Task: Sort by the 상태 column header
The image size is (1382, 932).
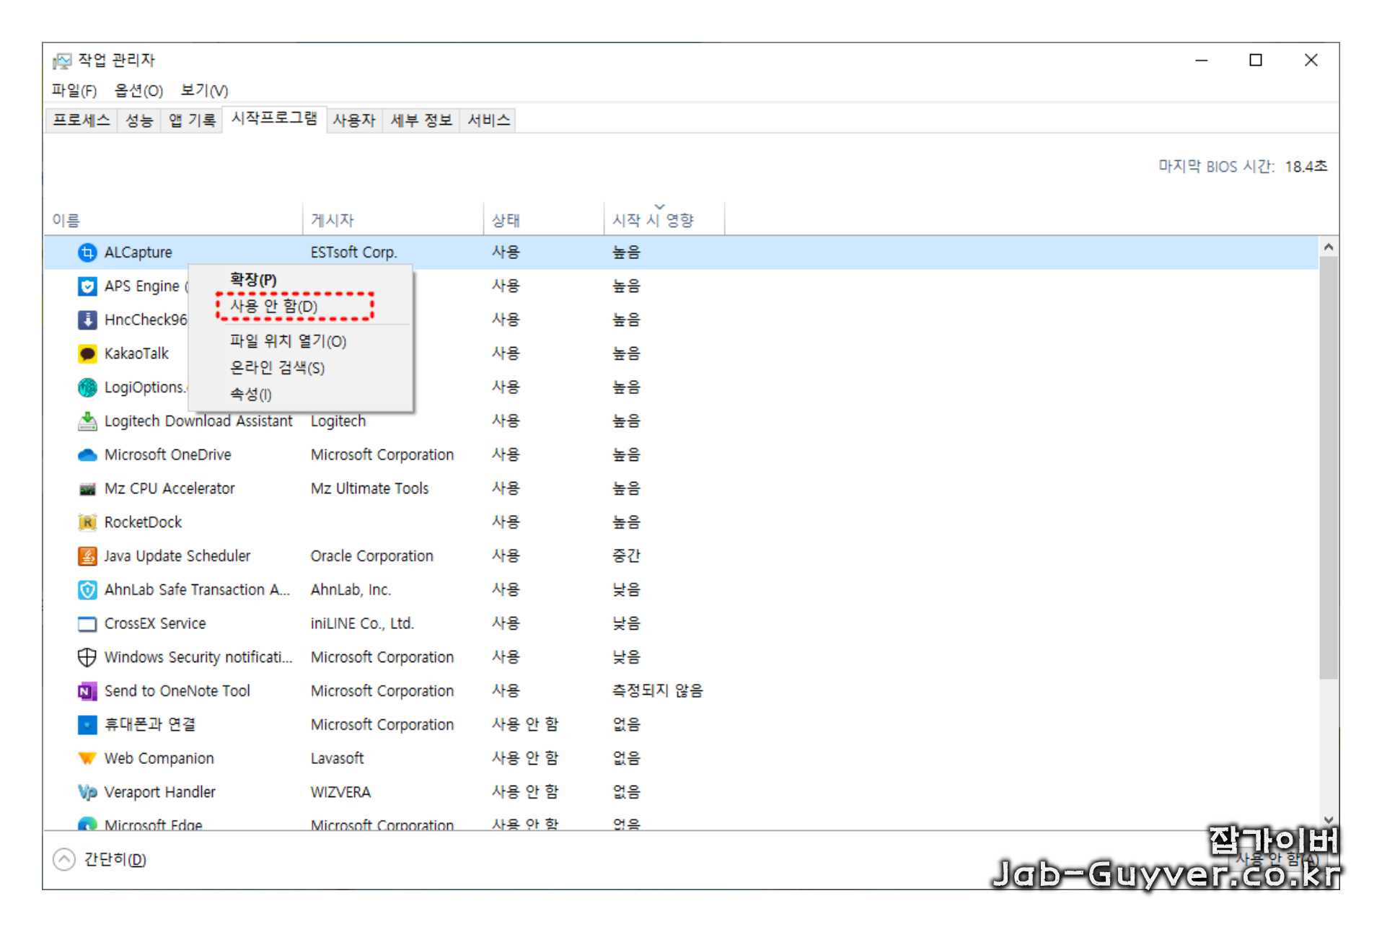Action: coord(544,221)
